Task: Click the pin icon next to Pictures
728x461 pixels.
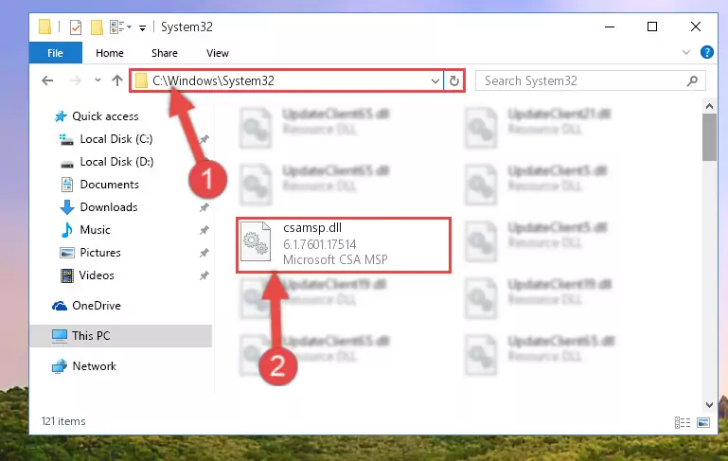Action: [204, 253]
